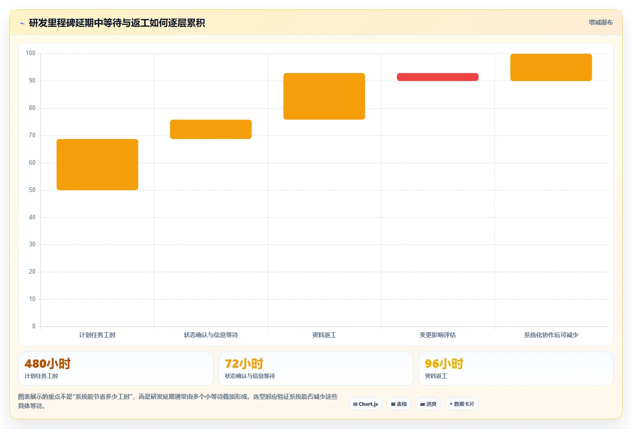632x429 pixels.
Task: Click x-axis label 计划任务工时
Action: 97,335
